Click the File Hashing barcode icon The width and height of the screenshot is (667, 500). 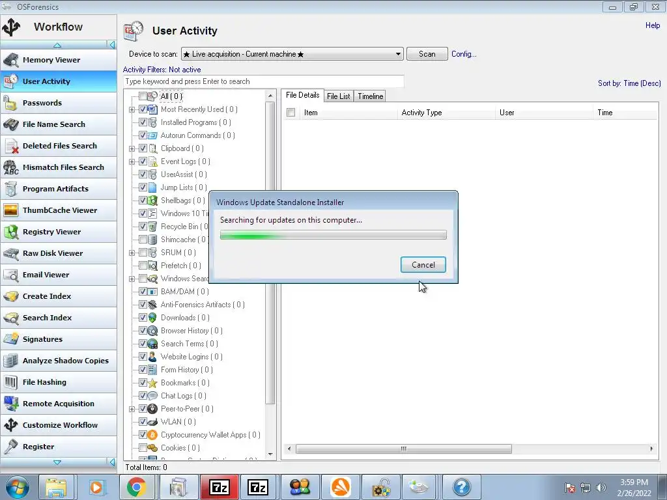(10, 382)
